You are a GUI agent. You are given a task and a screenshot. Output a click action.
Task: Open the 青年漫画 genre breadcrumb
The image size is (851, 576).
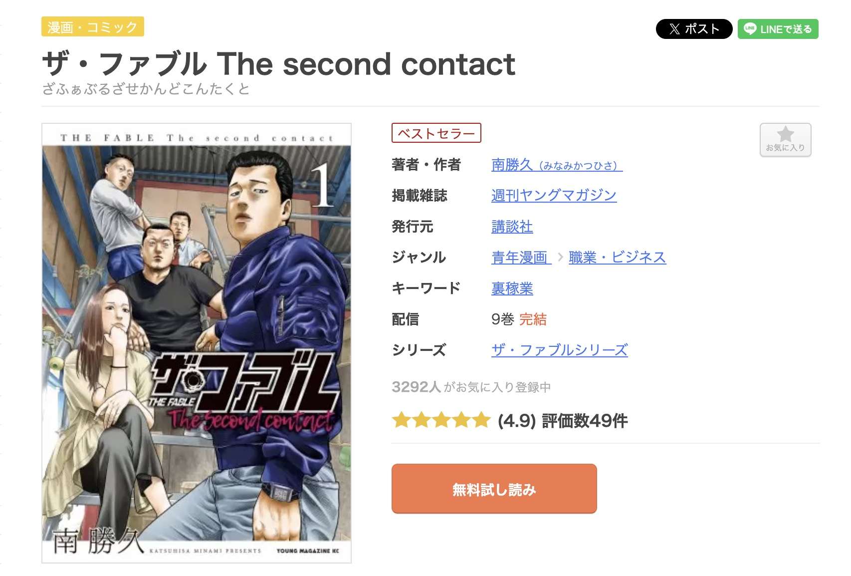[x=519, y=258]
